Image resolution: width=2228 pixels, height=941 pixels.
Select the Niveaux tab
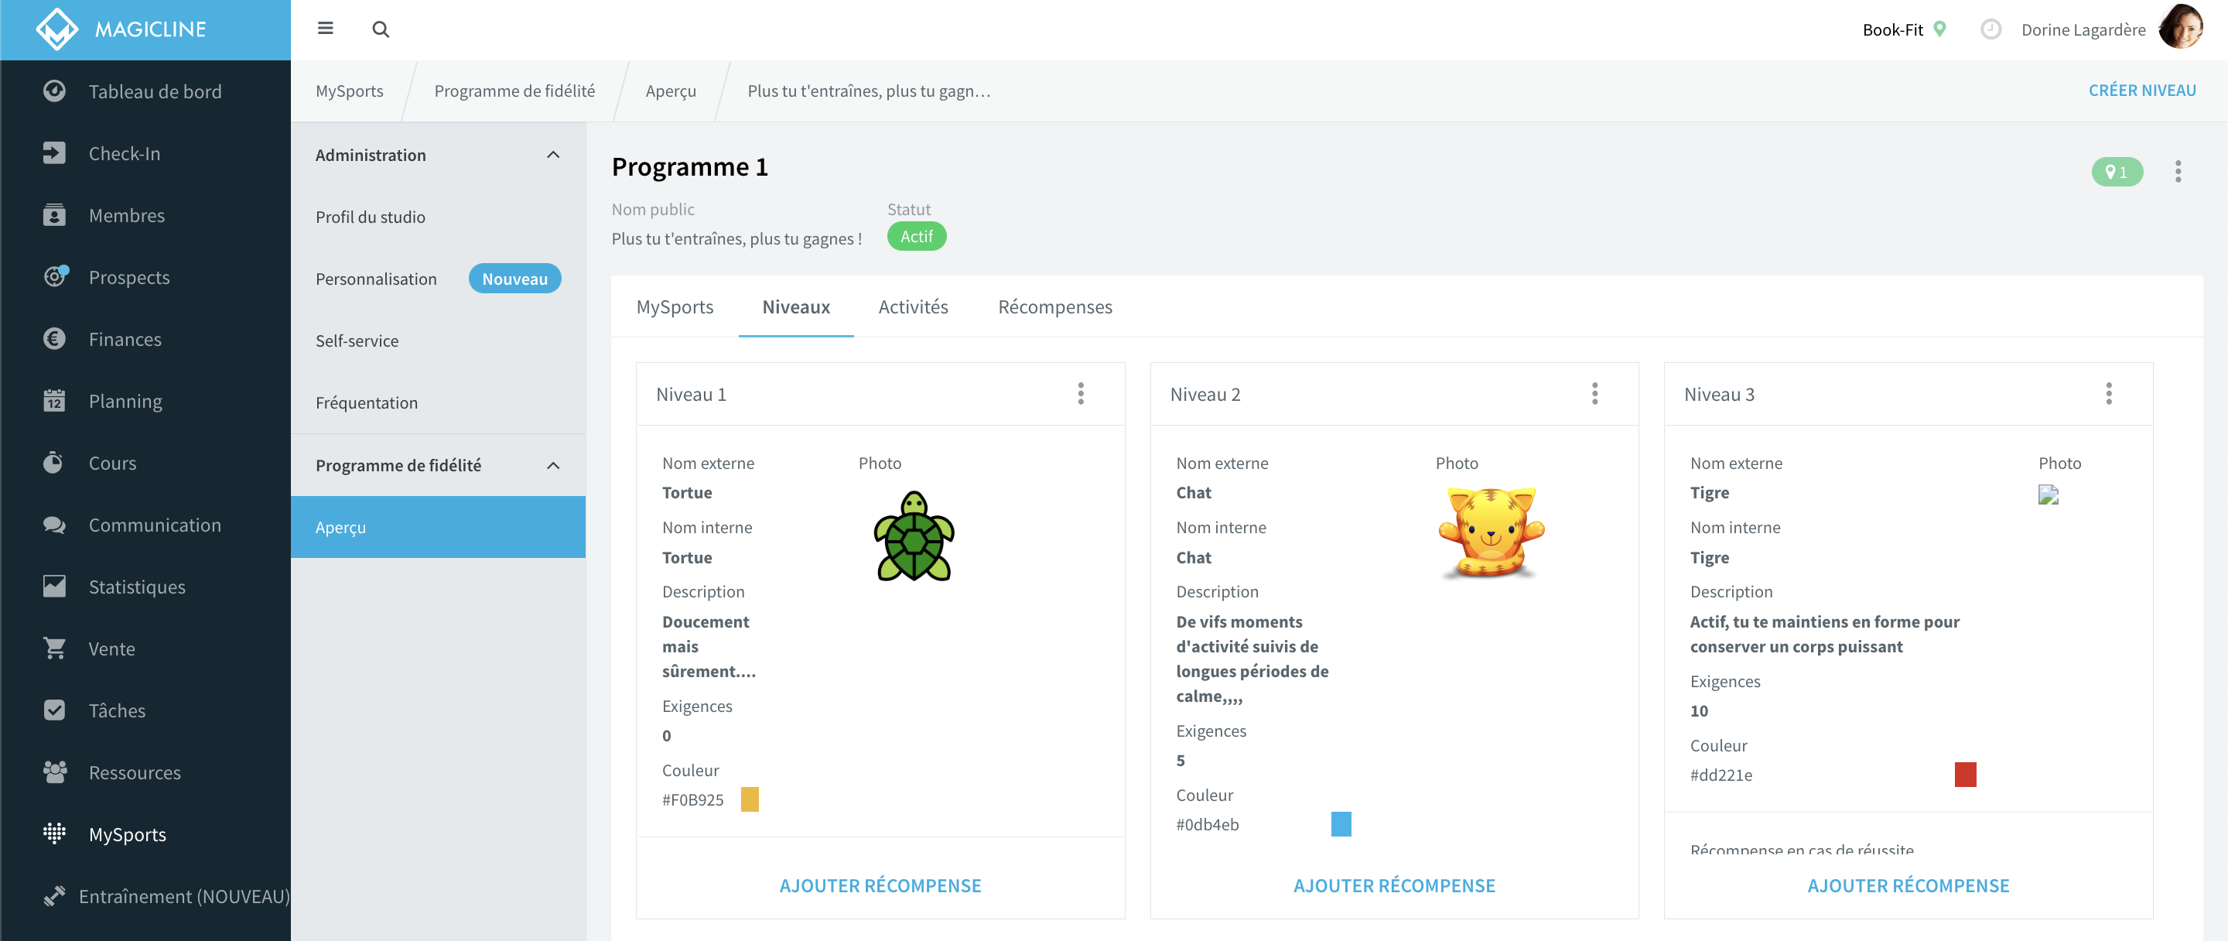(x=796, y=307)
